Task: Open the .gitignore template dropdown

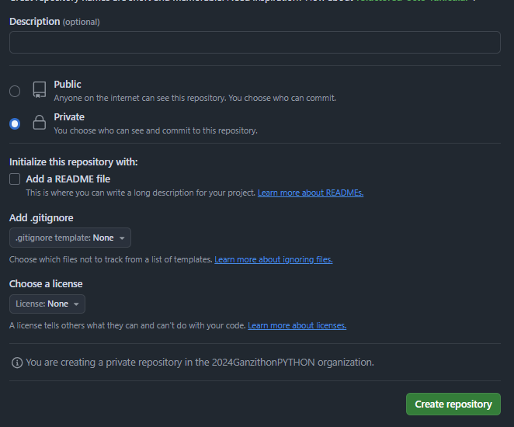Action: [x=70, y=238]
